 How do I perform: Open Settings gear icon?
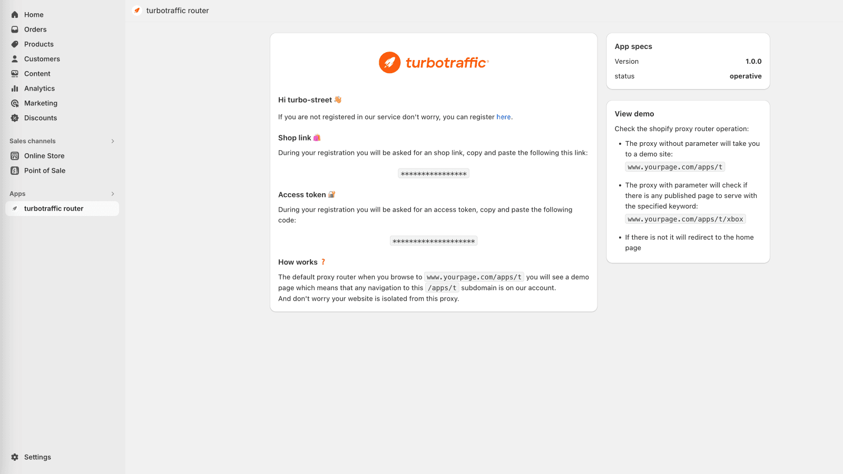[15, 457]
